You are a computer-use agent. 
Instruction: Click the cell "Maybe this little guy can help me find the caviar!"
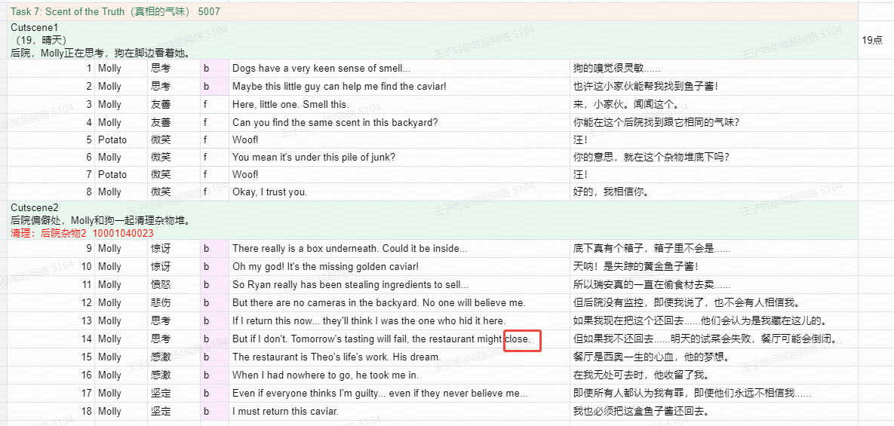coord(339,87)
